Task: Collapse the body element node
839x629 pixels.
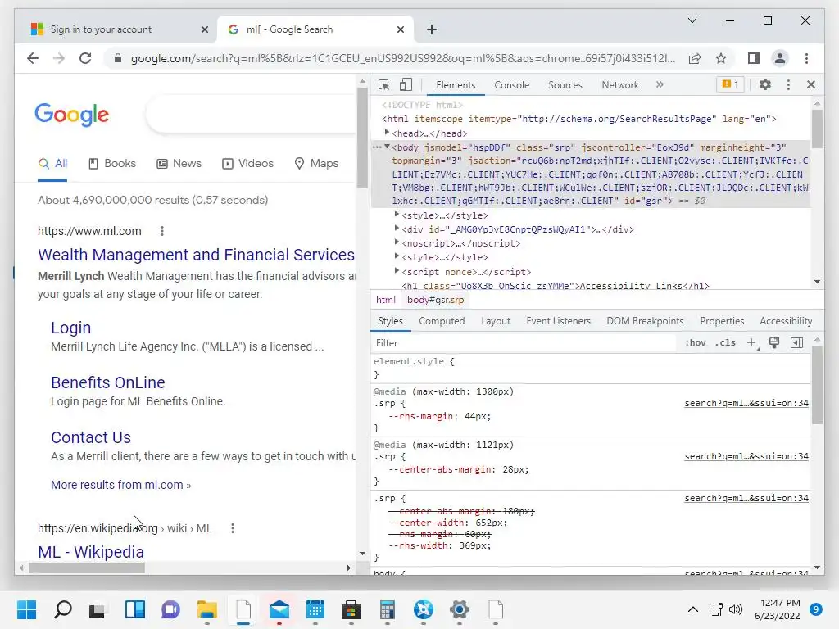Action: pyautogui.click(x=387, y=147)
